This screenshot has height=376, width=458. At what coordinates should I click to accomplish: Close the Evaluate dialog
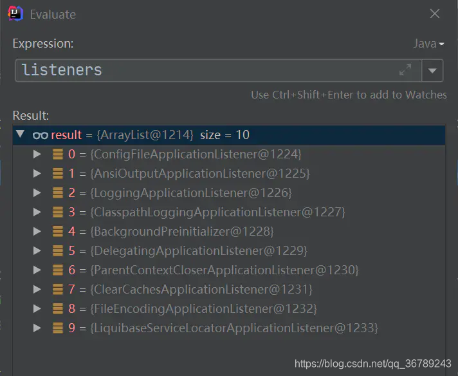coord(435,14)
